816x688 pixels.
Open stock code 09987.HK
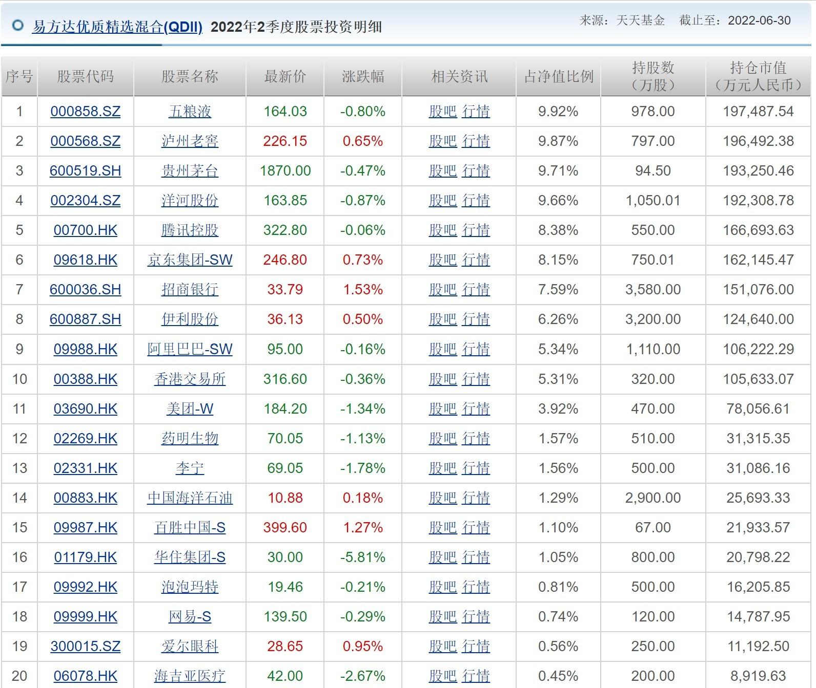[x=86, y=527]
